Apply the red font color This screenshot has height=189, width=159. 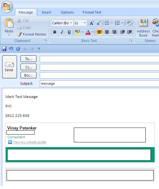pos(88,32)
